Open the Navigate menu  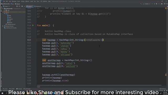coord(14,1)
